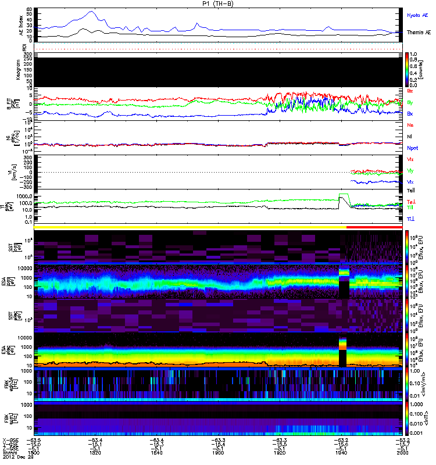The width and height of the screenshot is (436, 465).
Task: Click the red Viz velocity label
Action: pyautogui.click(x=410, y=159)
